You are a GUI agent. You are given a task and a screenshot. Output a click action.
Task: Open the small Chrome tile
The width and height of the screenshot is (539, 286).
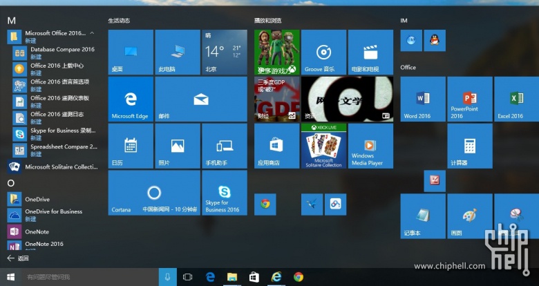tap(265, 204)
